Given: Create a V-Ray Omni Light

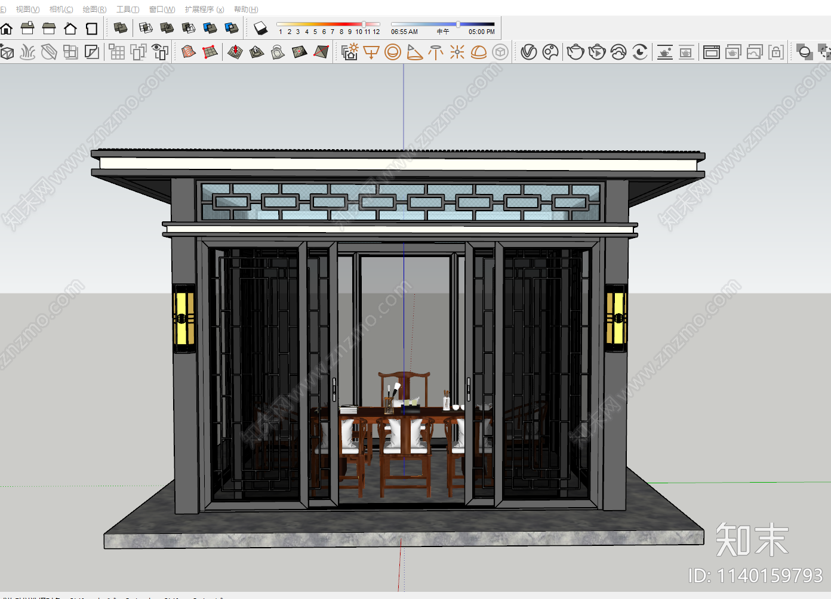Looking at the screenshot, I should click(x=457, y=53).
